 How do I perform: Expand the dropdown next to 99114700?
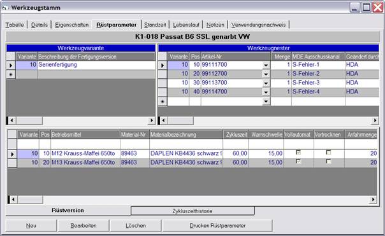pos(266,92)
